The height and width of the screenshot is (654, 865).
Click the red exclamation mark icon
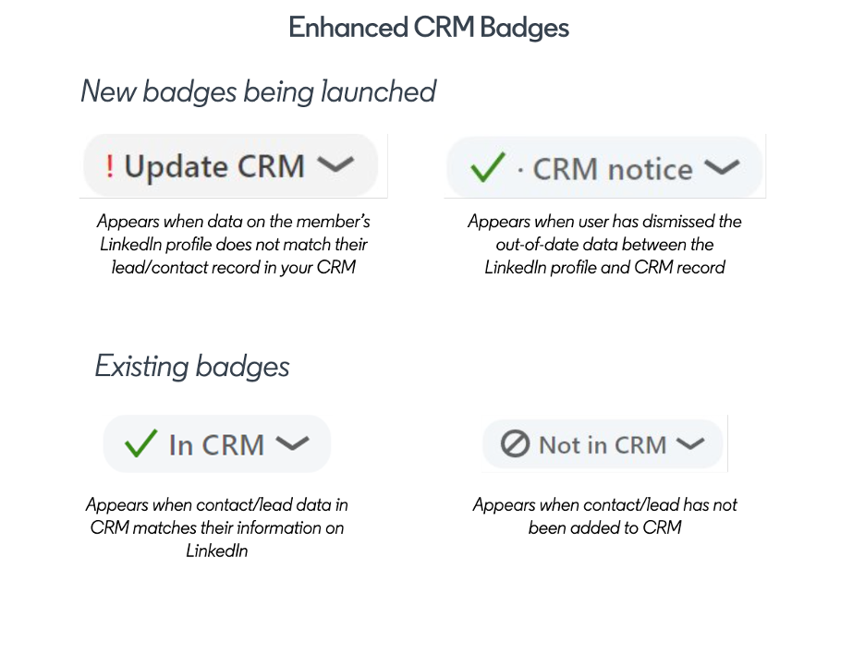point(110,166)
